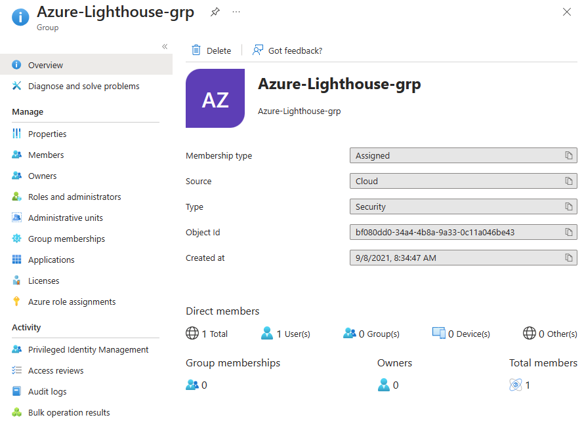Click the Administrative units icon
This screenshot has width=584, height=428.
point(17,218)
